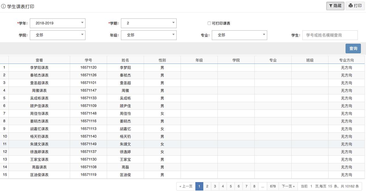Click the 打印 (print) icon button
This screenshot has height=192, width=366.
pyautogui.click(x=355, y=6)
